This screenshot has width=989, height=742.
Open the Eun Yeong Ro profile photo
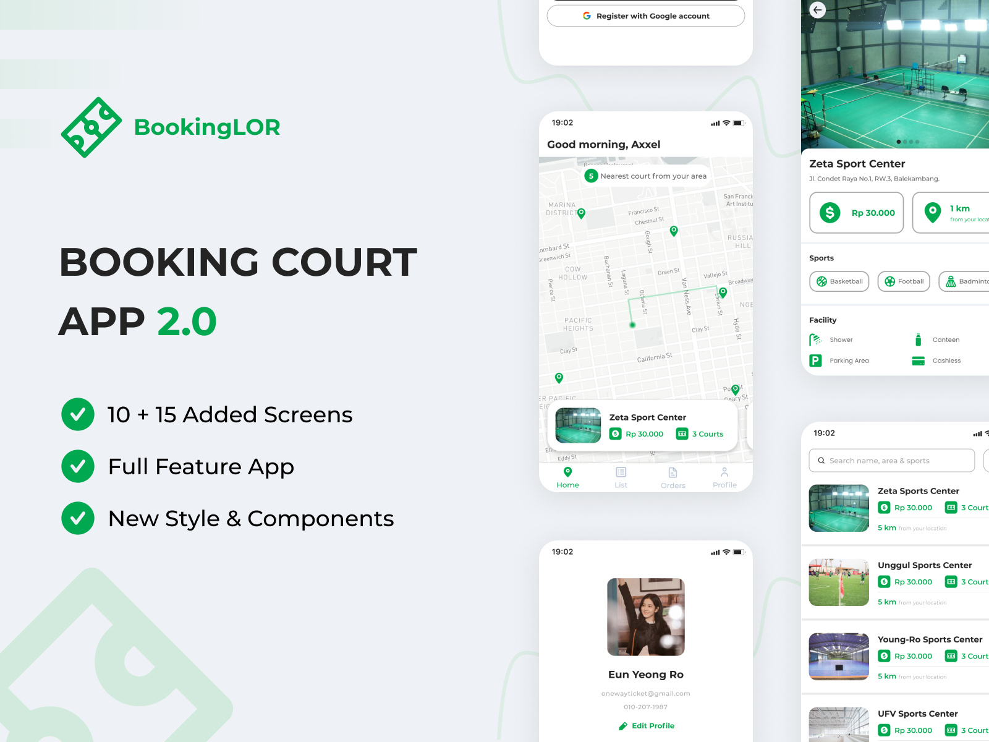point(646,617)
